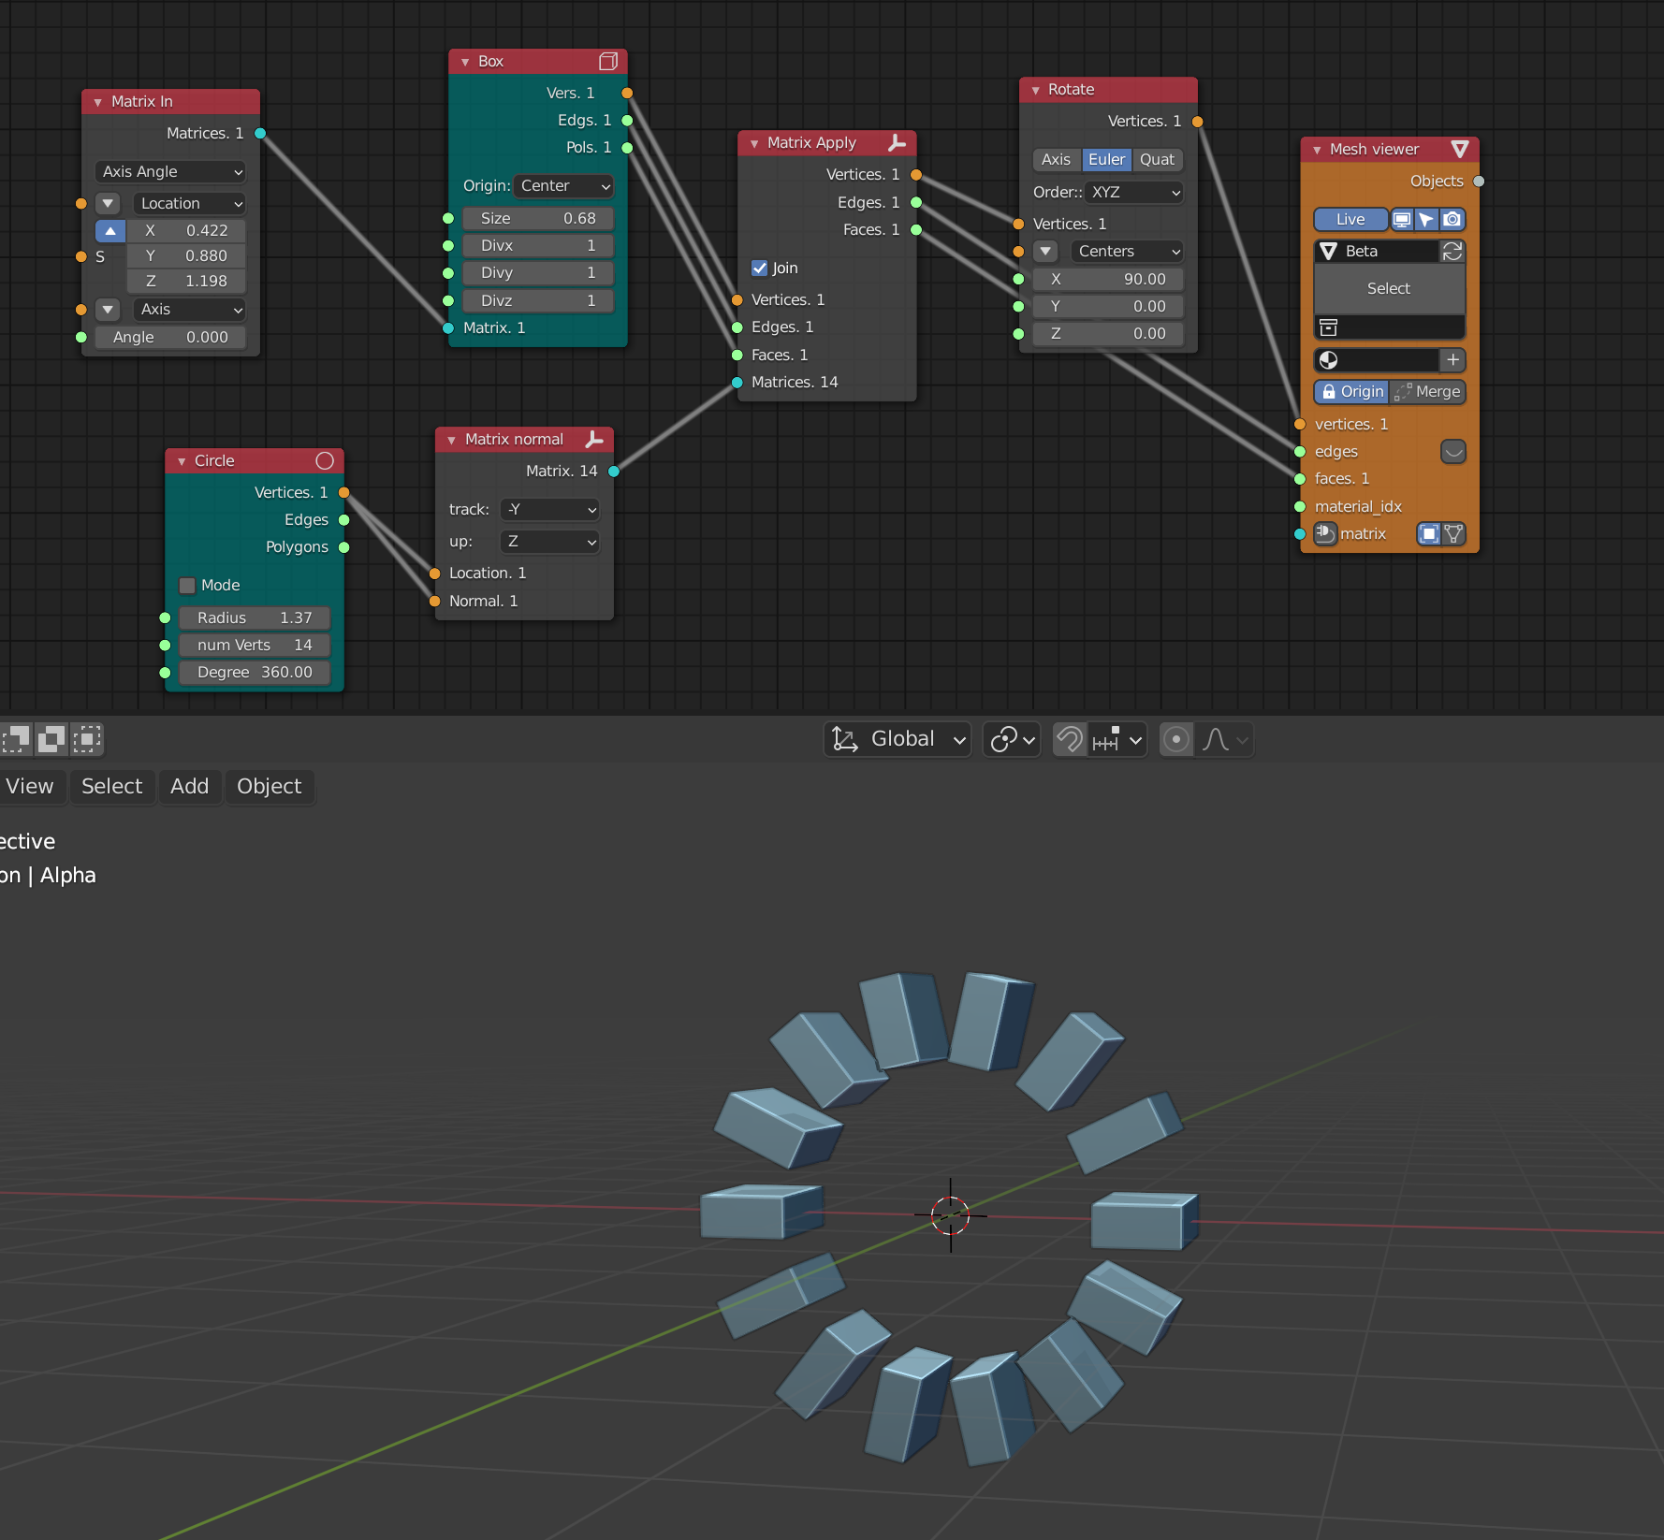Open the Add menu in the header
1664x1540 pixels.
(190, 787)
